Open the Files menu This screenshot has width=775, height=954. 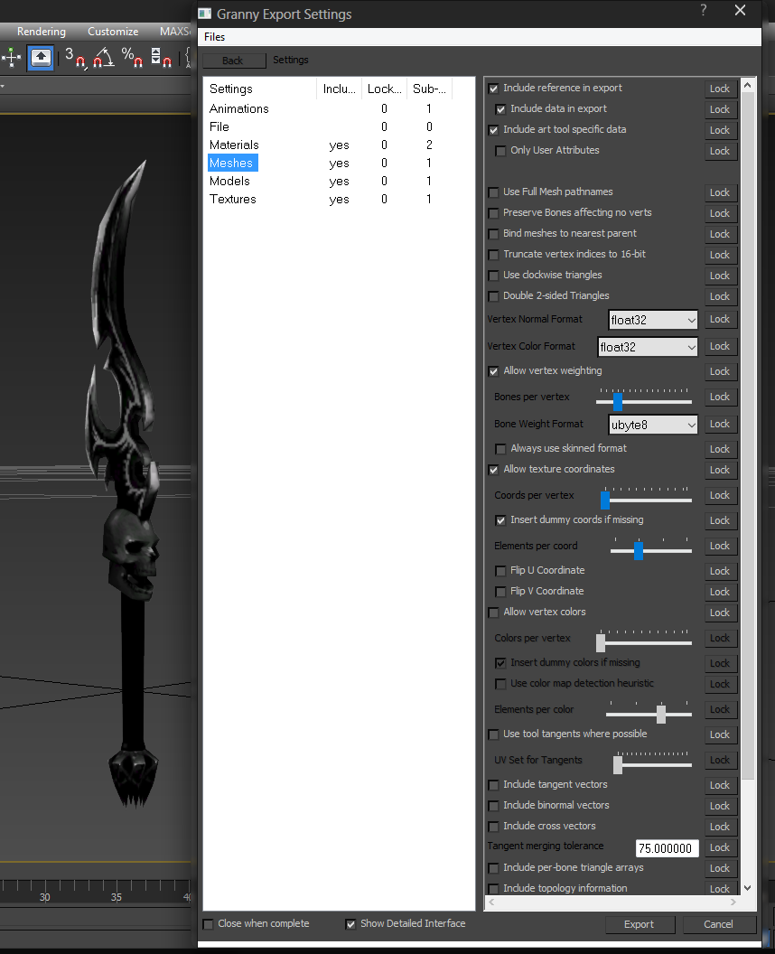click(214, 37)
